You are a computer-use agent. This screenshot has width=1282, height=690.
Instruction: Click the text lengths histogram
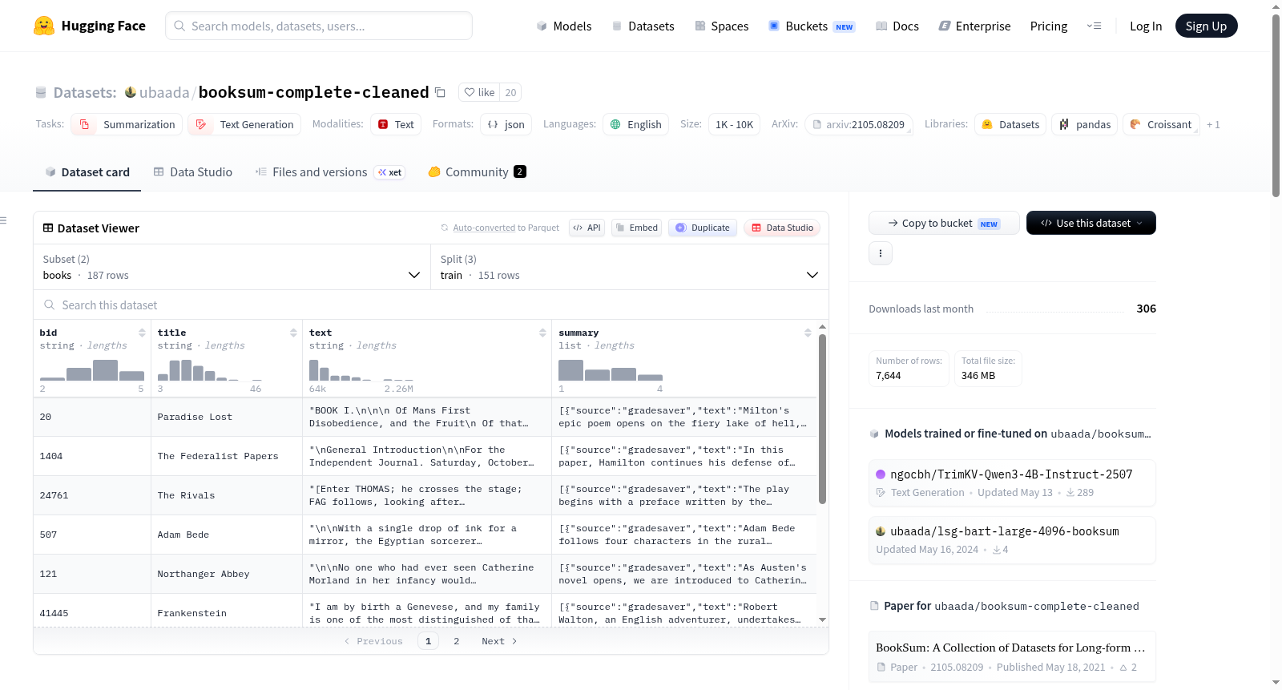[361, 369]
